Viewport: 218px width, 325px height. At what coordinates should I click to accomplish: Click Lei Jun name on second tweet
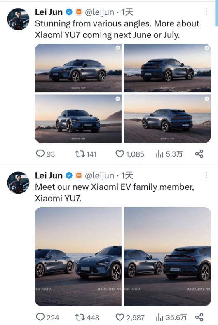(x=49, y=175)
